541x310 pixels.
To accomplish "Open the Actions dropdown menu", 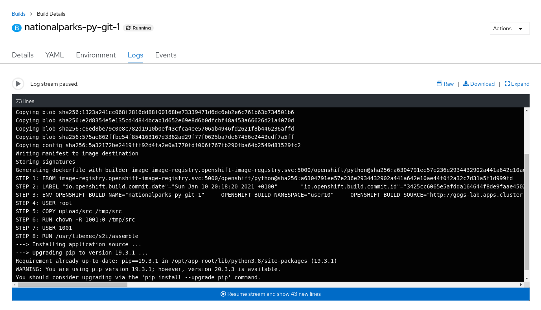I will point(509,28).
